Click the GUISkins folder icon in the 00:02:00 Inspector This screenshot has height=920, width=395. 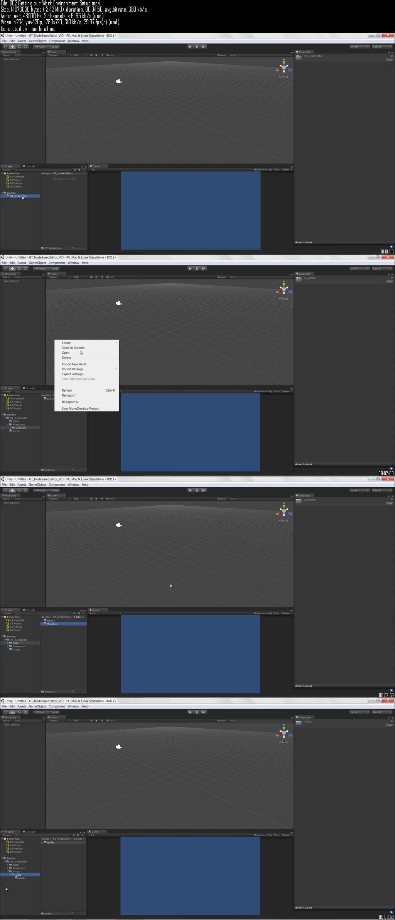pyautogui.click(x=299, y=279)
